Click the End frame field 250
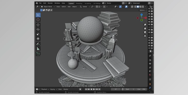 [x=141, y=89]
